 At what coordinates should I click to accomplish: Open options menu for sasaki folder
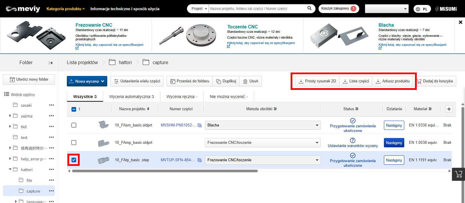click(51, 105)
